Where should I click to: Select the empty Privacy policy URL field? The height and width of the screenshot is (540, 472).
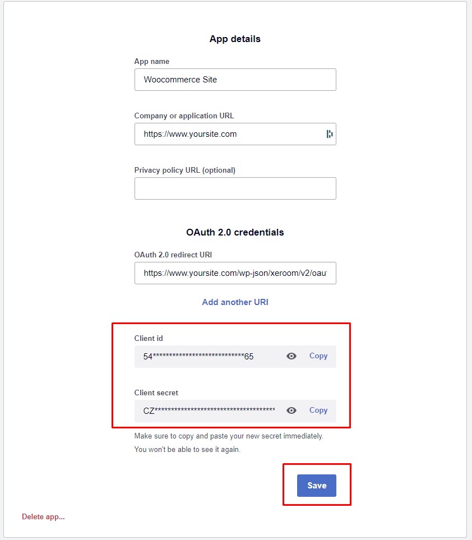click(235, 188)
